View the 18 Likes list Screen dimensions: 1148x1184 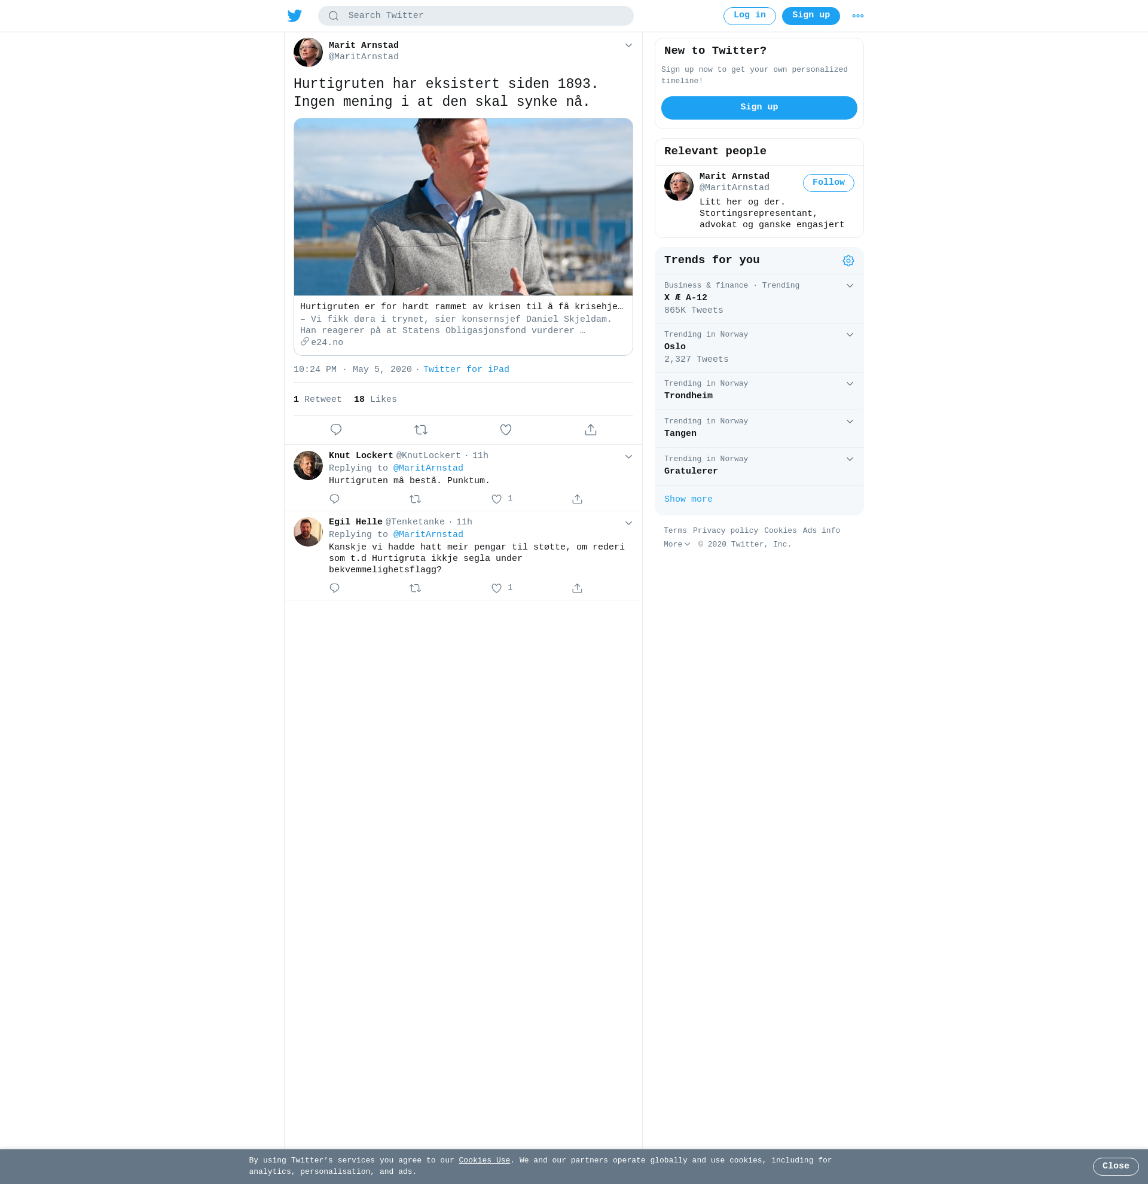coord(375,400)
